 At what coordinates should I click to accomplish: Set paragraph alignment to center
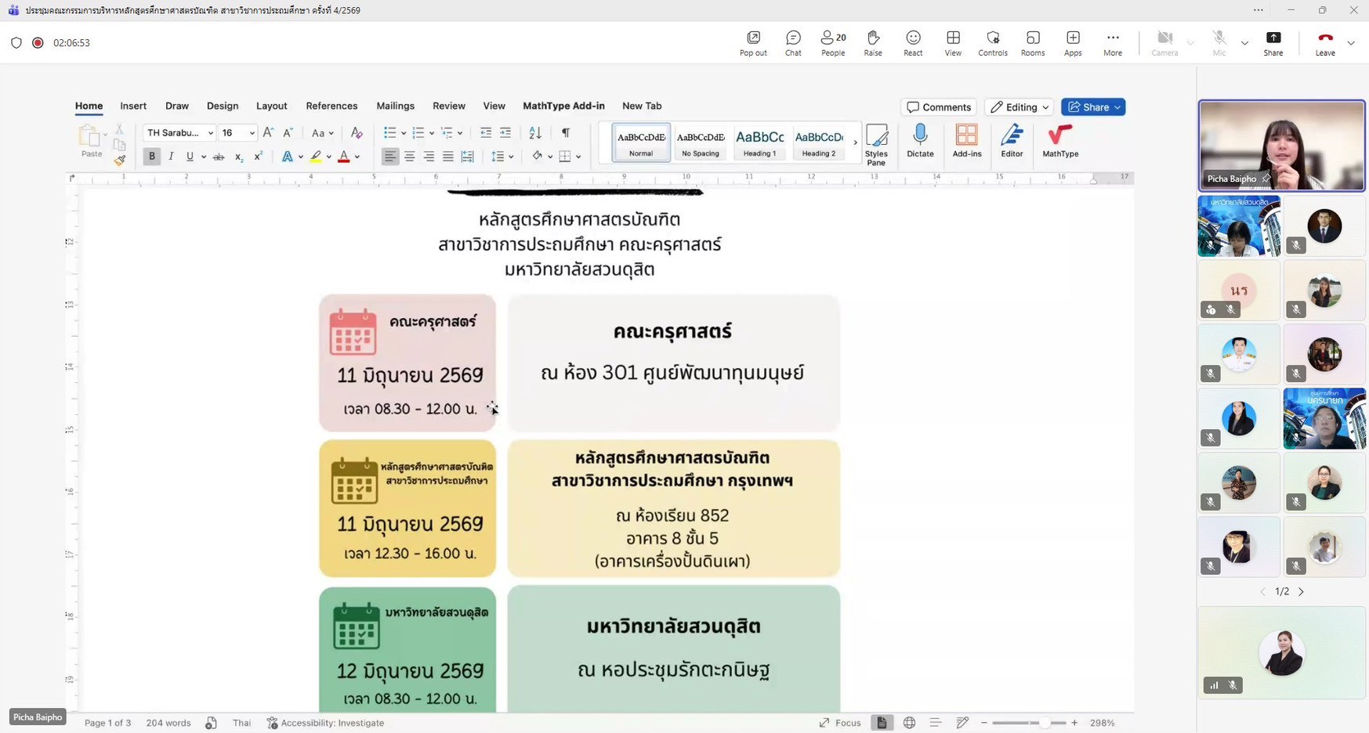(x=409, y=157)
